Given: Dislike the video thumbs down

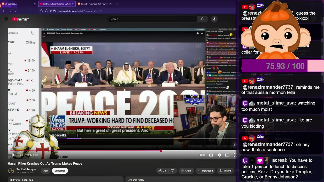Looking at the screenshot, I should pyautogui.click(x=172, y=171).
